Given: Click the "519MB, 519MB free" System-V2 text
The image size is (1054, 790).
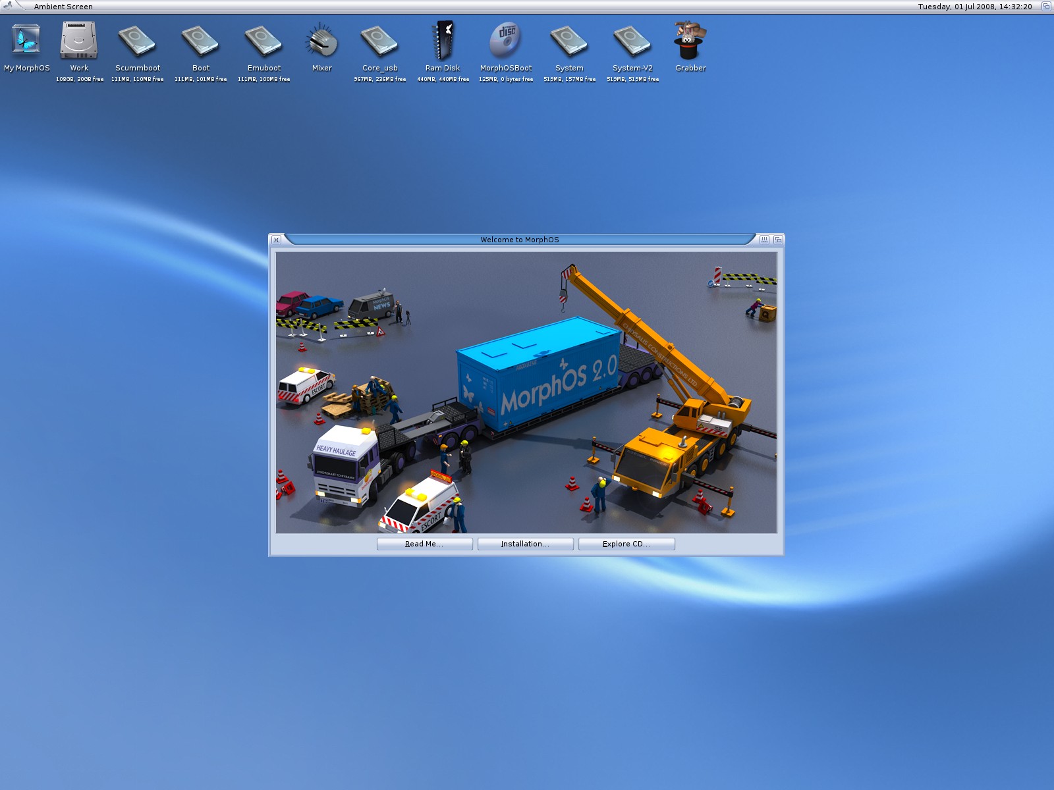Looking at the screenshot, I should pyautogui.click(x=633, y=79).
